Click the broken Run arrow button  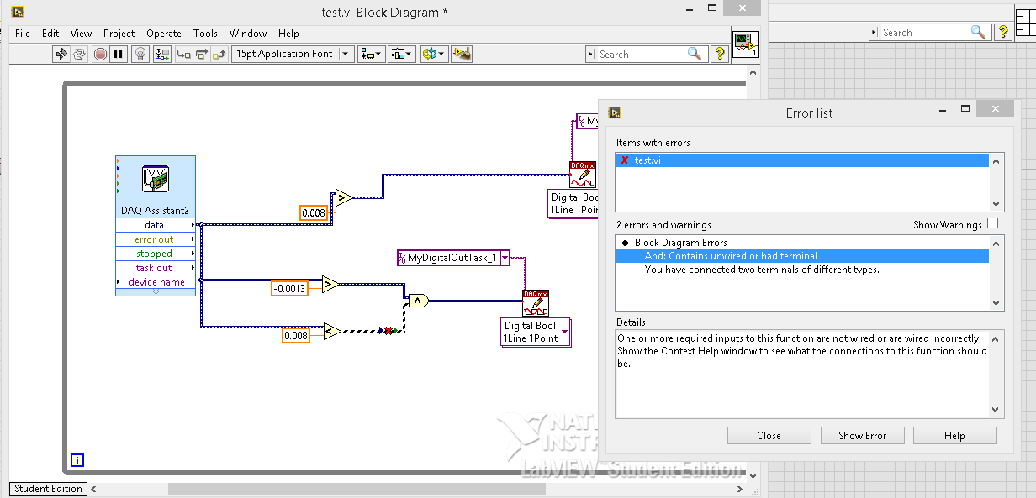[x=61, y=54]
